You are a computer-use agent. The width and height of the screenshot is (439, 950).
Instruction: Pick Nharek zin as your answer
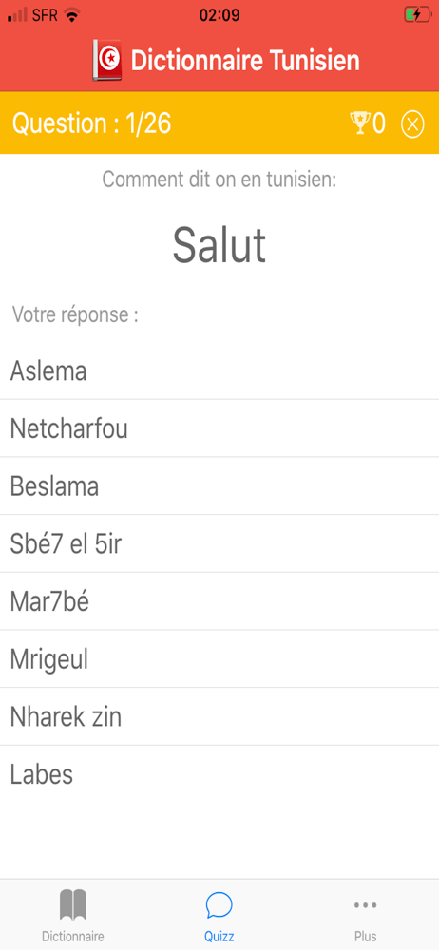click(x=219, y=716)
